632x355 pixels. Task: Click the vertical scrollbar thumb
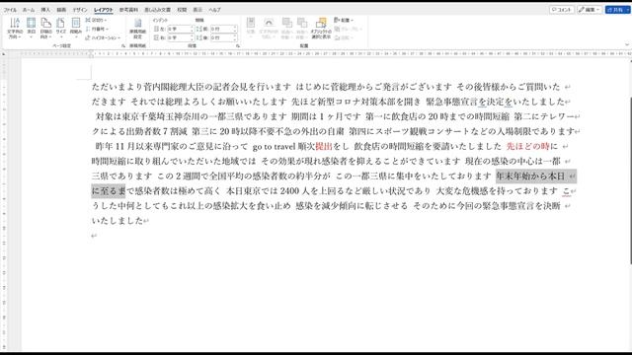[x=630, y=180]
